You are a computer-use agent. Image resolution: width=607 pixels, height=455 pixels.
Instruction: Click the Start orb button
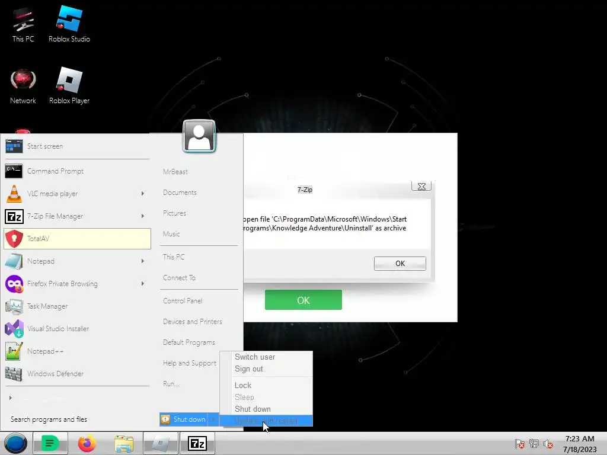(15, 443)
